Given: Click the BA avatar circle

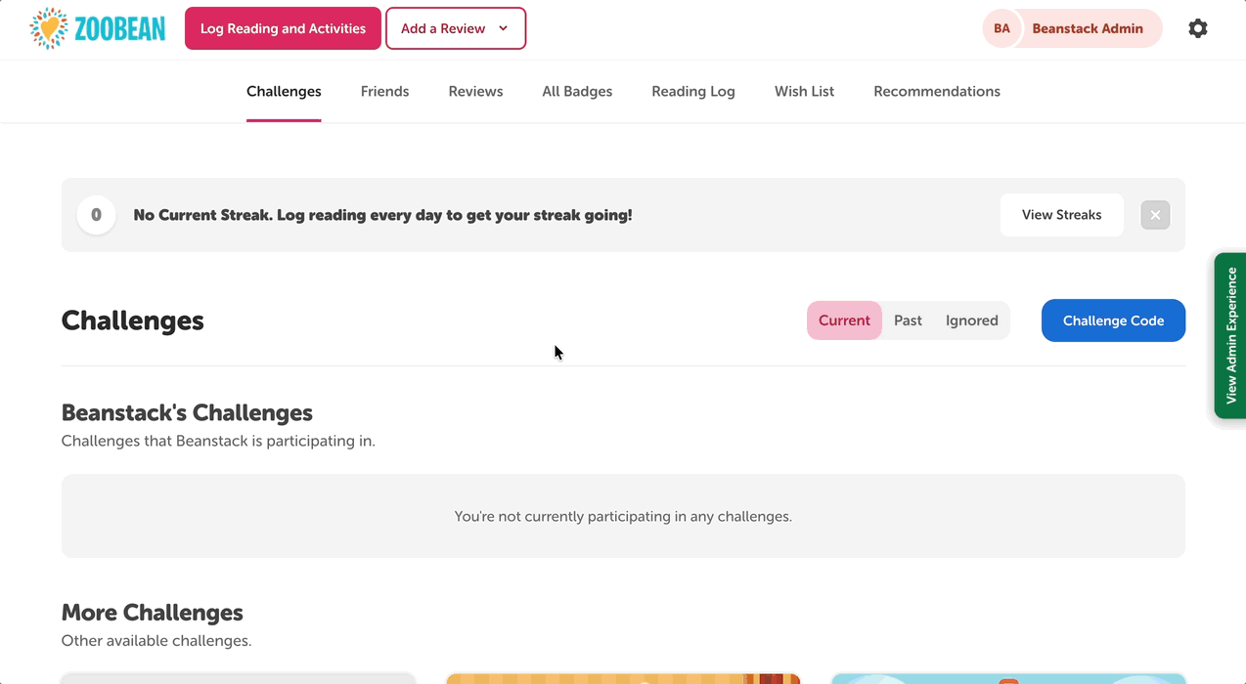Looking at the screenshot, I should point(1001,28).
